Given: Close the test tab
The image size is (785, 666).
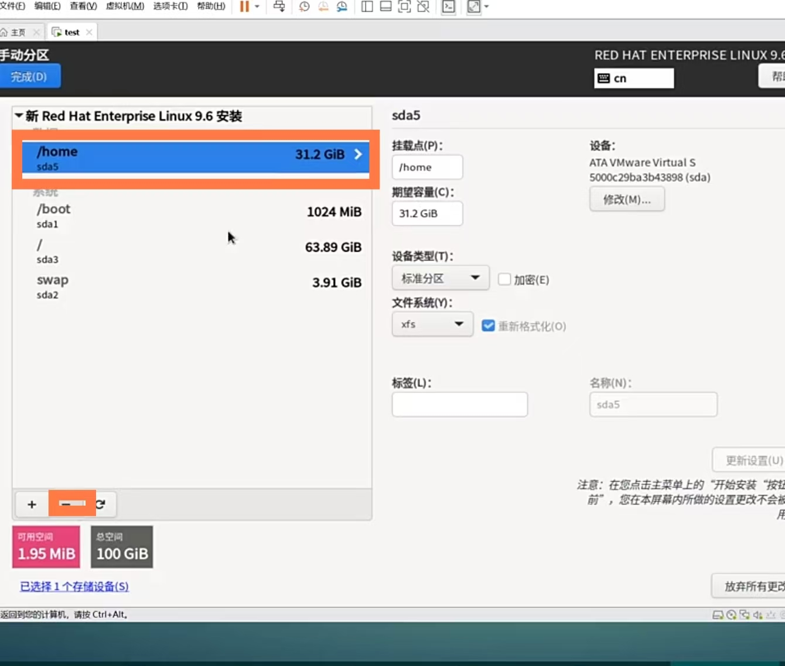Looking at the screenshot, I should pos(89,32).
